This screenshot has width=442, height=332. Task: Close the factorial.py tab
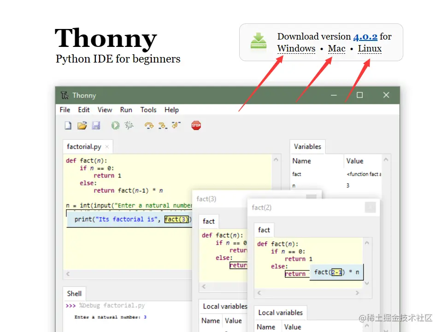tap(107, 147)
